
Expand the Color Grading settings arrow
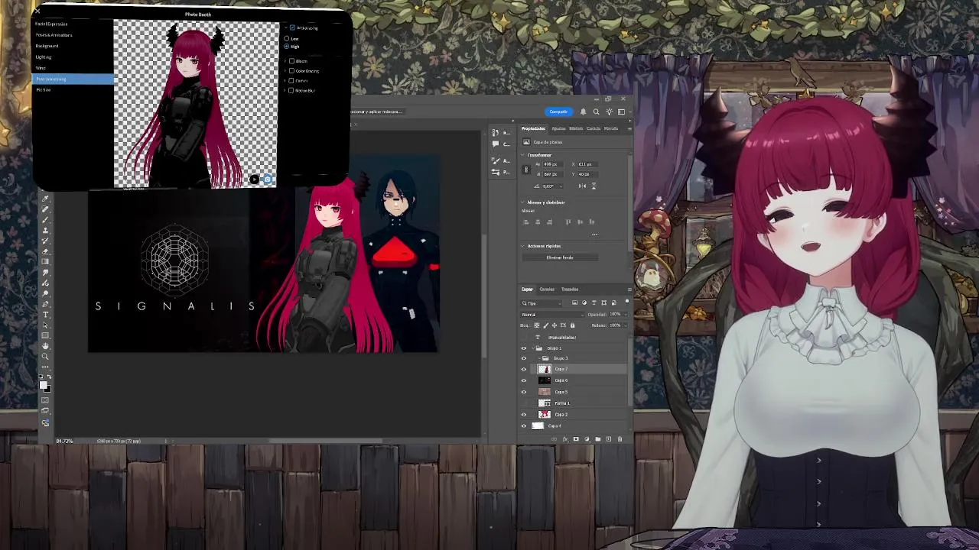tap(285, 71)
